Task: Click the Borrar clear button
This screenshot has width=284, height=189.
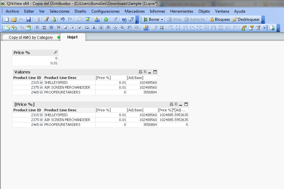Action: pyautogui.click(x=152, y=19)
